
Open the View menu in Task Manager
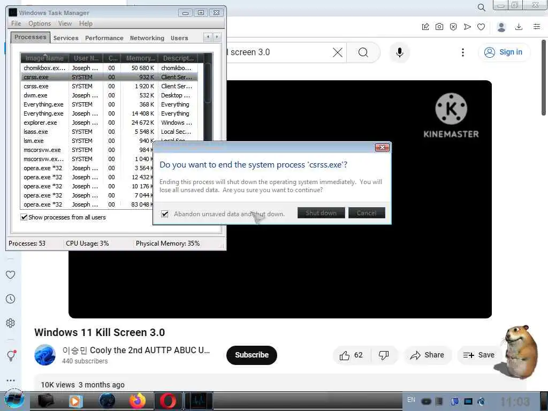[65, 24]
